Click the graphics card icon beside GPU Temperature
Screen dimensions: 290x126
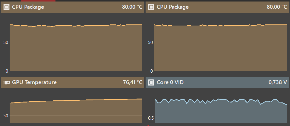[x=6, y=82]
